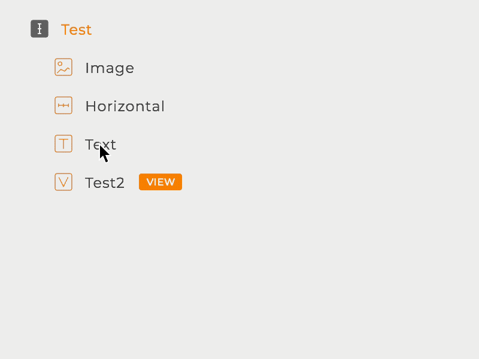Click the dark cursor icon beside Test
Image resolution: width=479 pixels, height=359 pixels.
[39, 28]
